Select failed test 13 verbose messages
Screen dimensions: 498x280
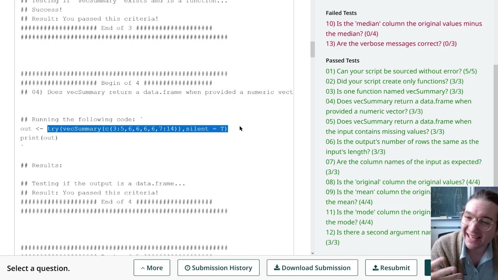(391, 44)
